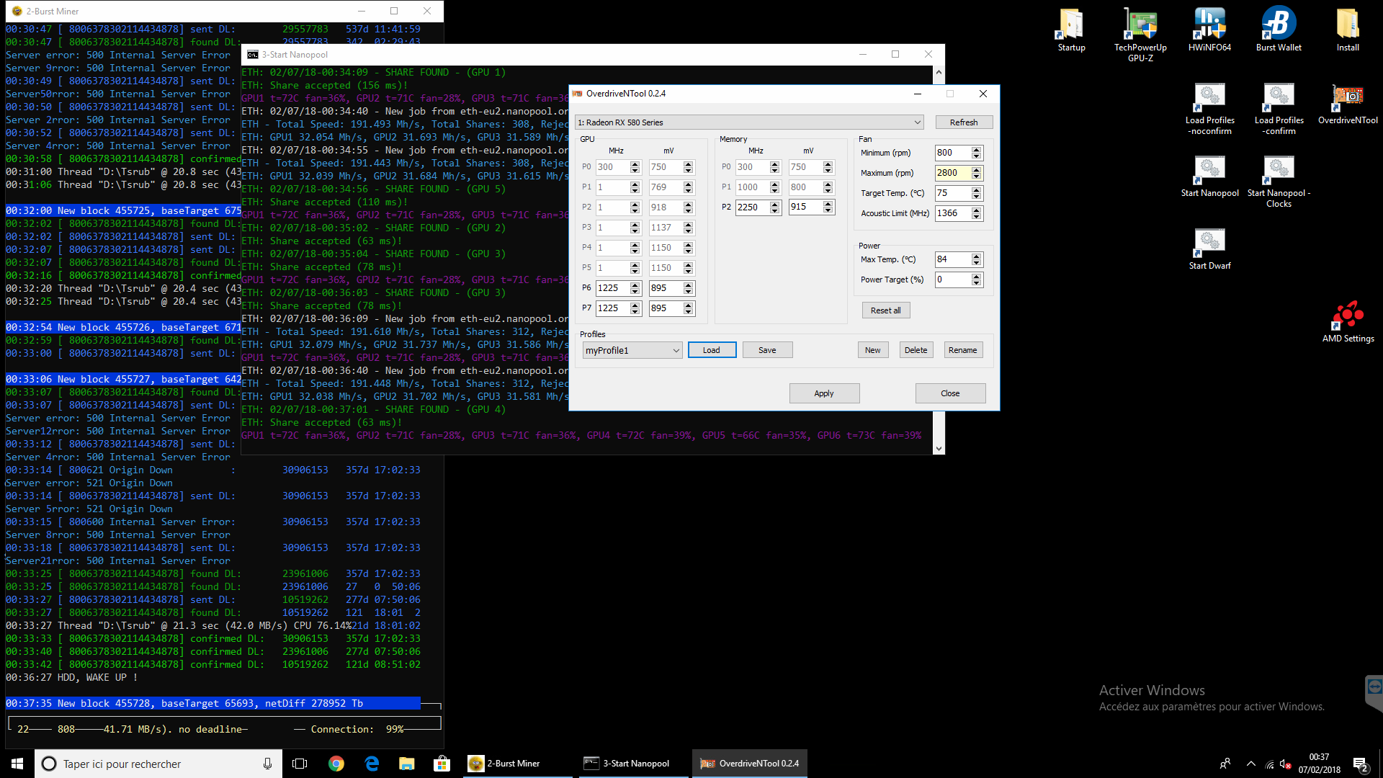Open the Startup folder on the desktop
1383x778 pixels.
1071,30
